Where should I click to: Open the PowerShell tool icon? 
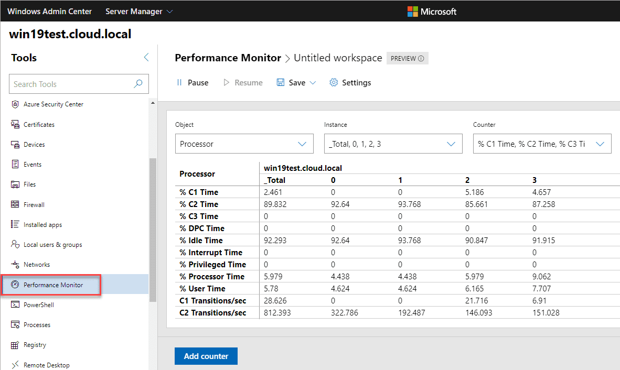pos(15,304)
